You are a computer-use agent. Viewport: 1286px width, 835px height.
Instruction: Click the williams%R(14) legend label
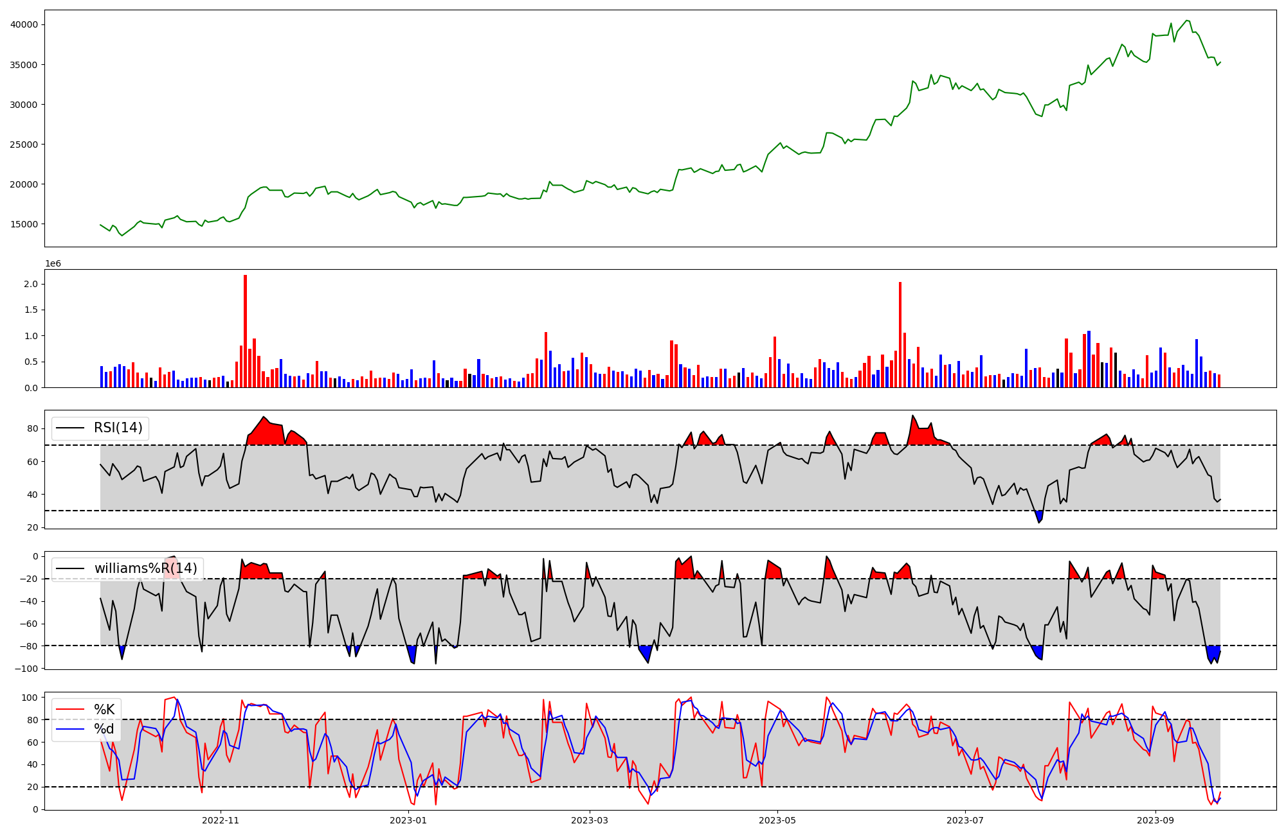pos(145,568)
